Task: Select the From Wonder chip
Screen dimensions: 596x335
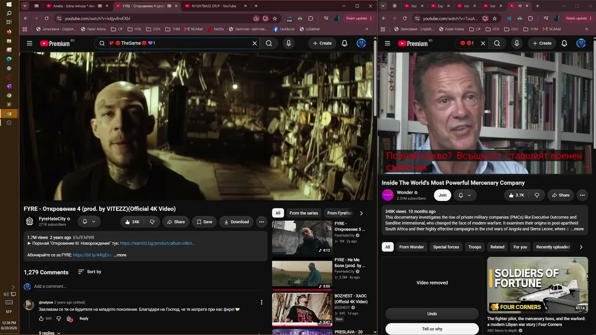Action: pyautogui.click(x=412, y=247)
